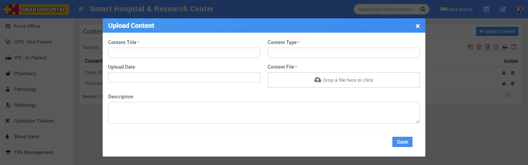The height and width of the screenshot is (165, 528).
Task: Export table to Excel icon
Action: pyautogui.click(x=479, y=47)
